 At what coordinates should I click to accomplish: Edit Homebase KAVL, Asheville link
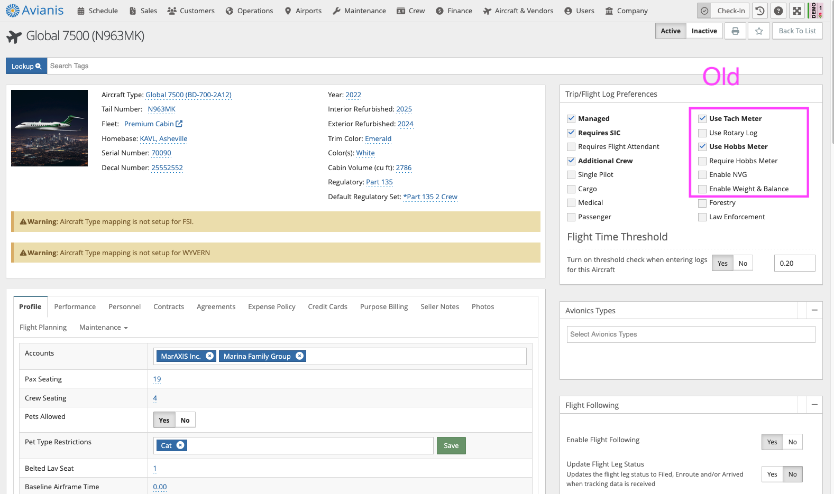[163, 139]
